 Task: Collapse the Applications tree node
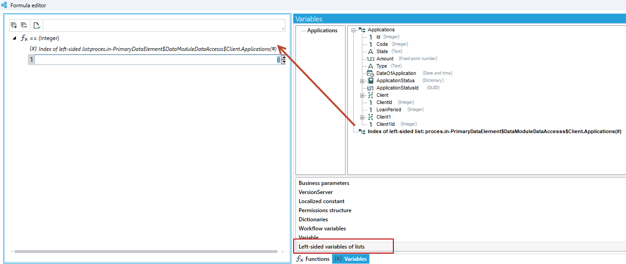tap(354, 30)
